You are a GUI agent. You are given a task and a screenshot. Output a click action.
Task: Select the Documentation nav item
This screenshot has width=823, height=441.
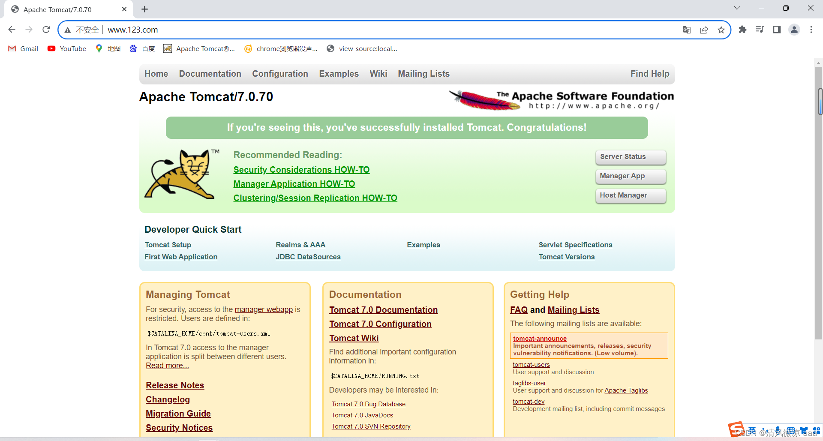pos(210,74)
